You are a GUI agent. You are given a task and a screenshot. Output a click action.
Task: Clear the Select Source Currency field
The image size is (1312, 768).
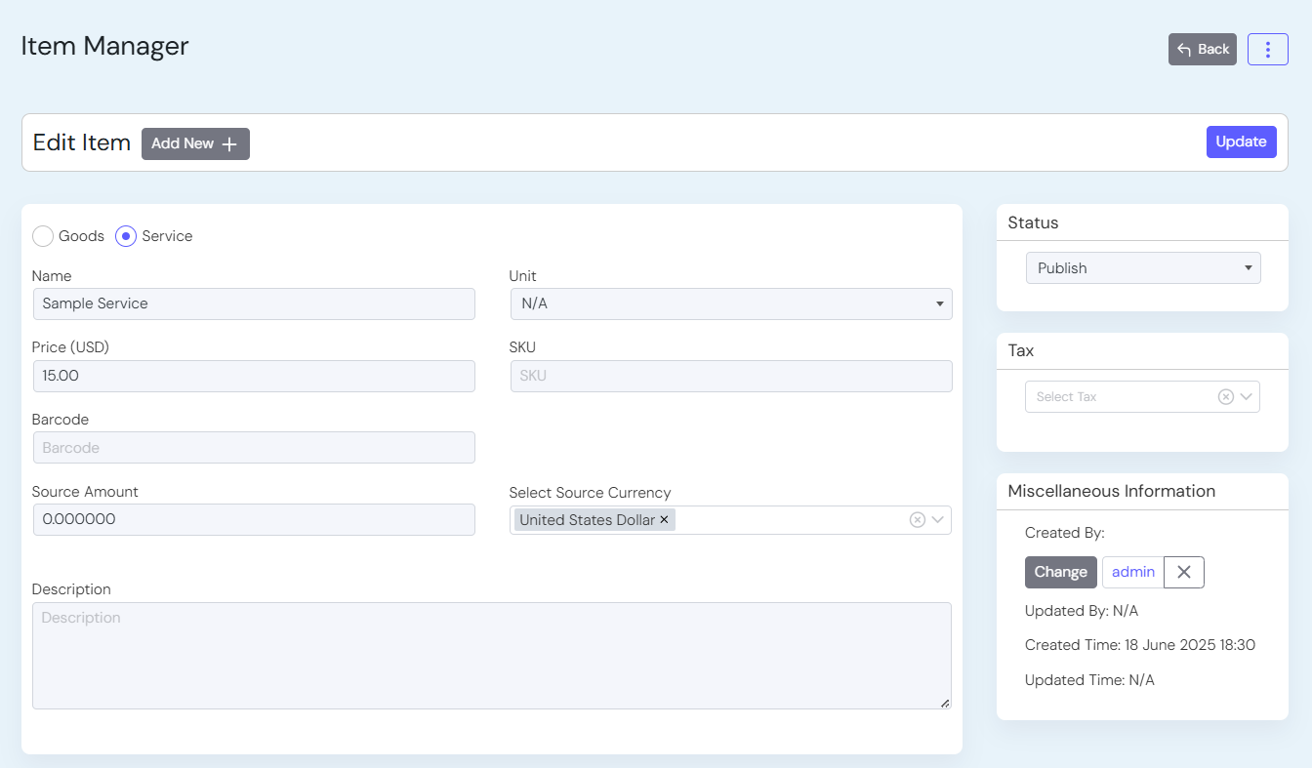pyautogui.click(x=917, y=520)
